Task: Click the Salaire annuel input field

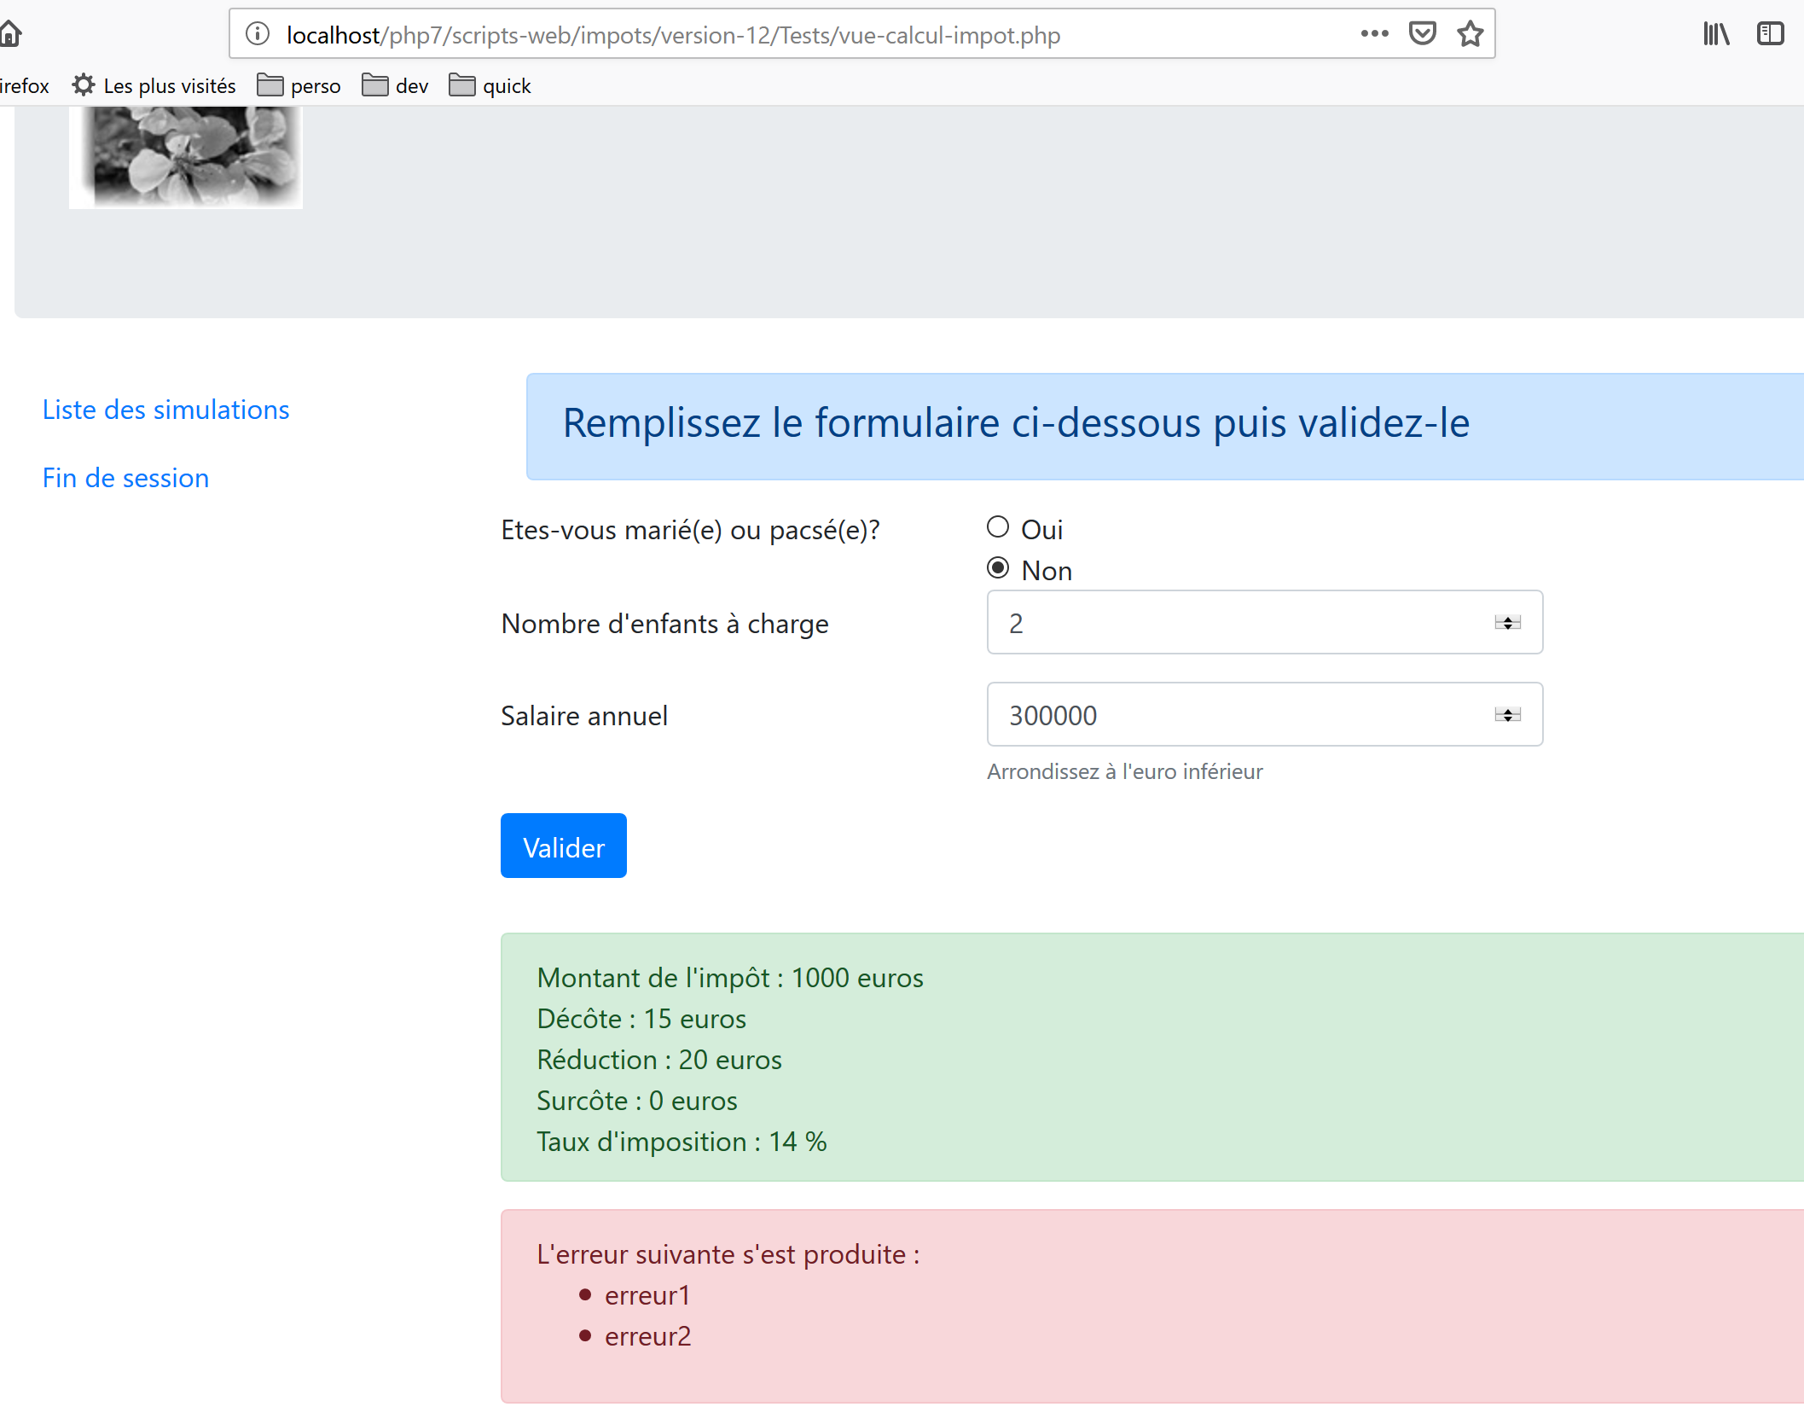Action: [x=1237, y=715]
